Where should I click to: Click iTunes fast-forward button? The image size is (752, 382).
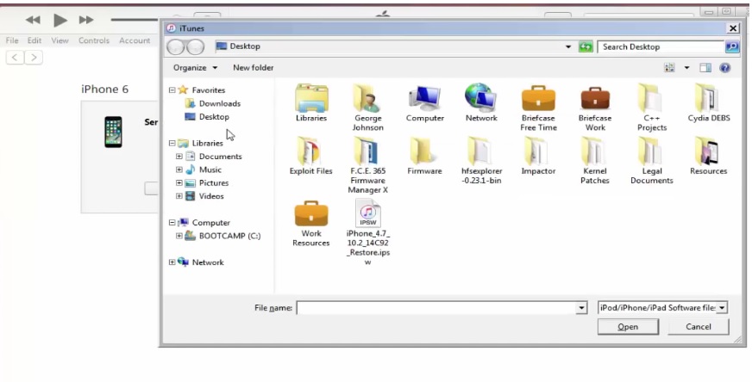(86, 20)
